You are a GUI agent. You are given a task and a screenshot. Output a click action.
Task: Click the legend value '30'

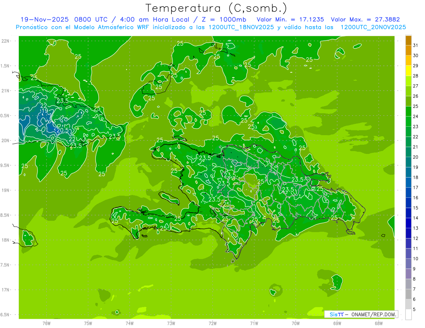tap(416, 56)
